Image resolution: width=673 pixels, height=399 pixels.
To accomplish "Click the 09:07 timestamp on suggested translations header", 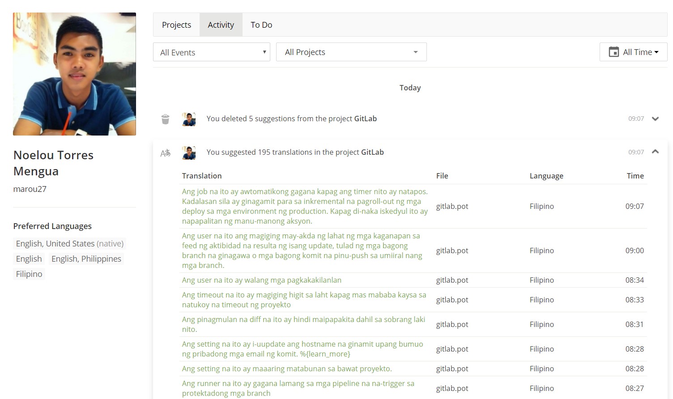I will 636,152.
